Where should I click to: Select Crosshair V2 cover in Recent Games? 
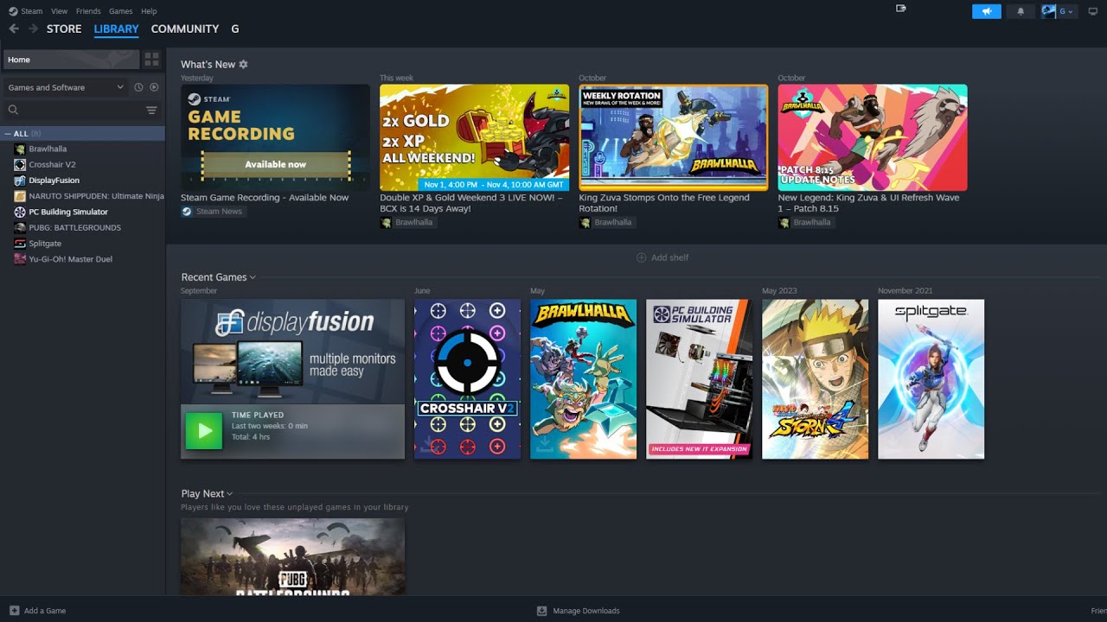(x=467, y=379)
